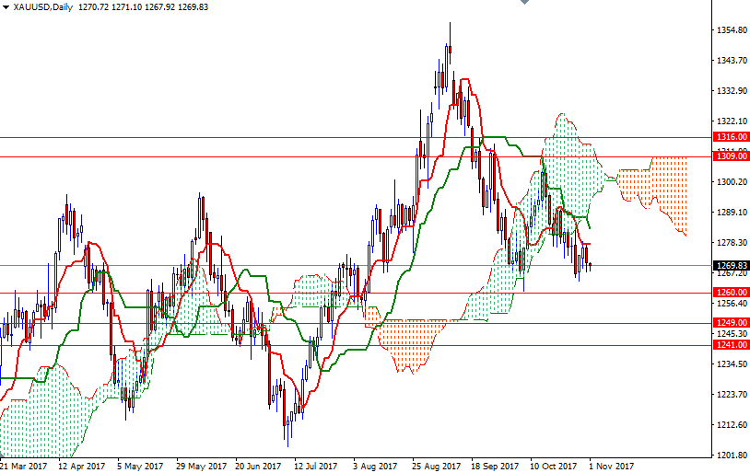Select the 1316.00 red price label

pyautogui.click(x=731, y=137)
